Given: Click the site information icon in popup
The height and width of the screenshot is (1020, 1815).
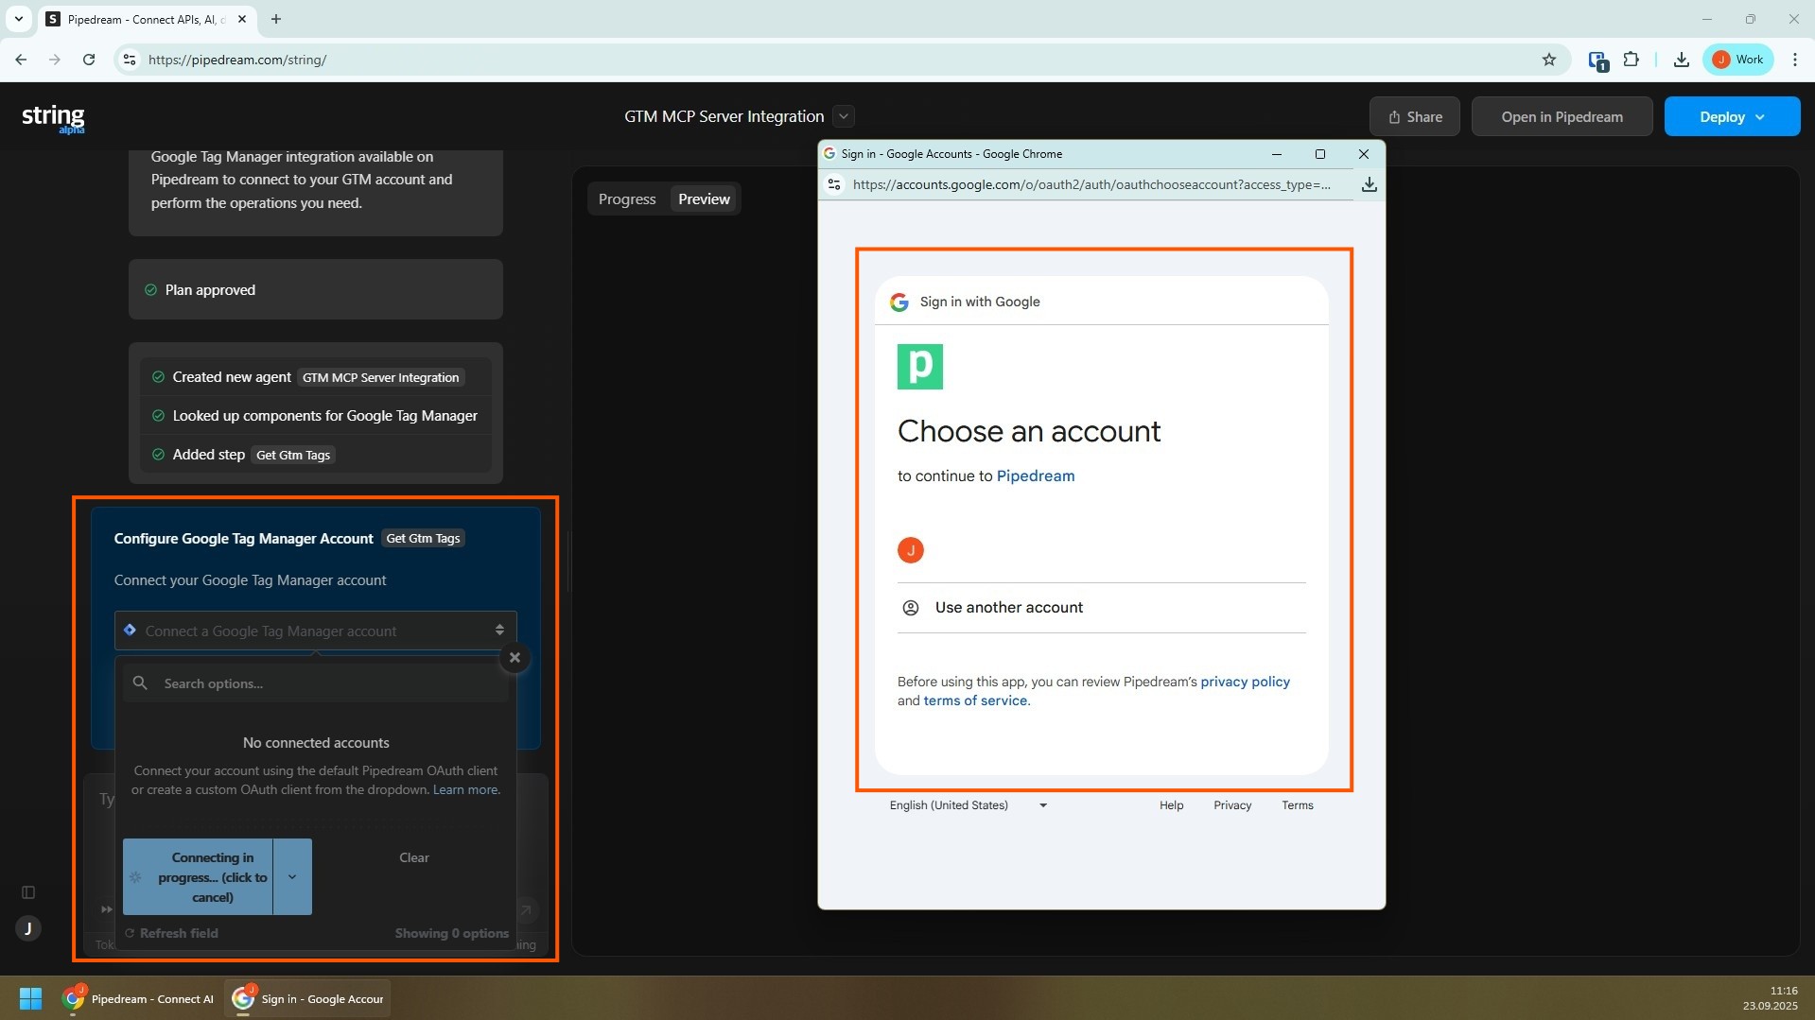Looking at the screenshot, I should [x=834, y=184].
